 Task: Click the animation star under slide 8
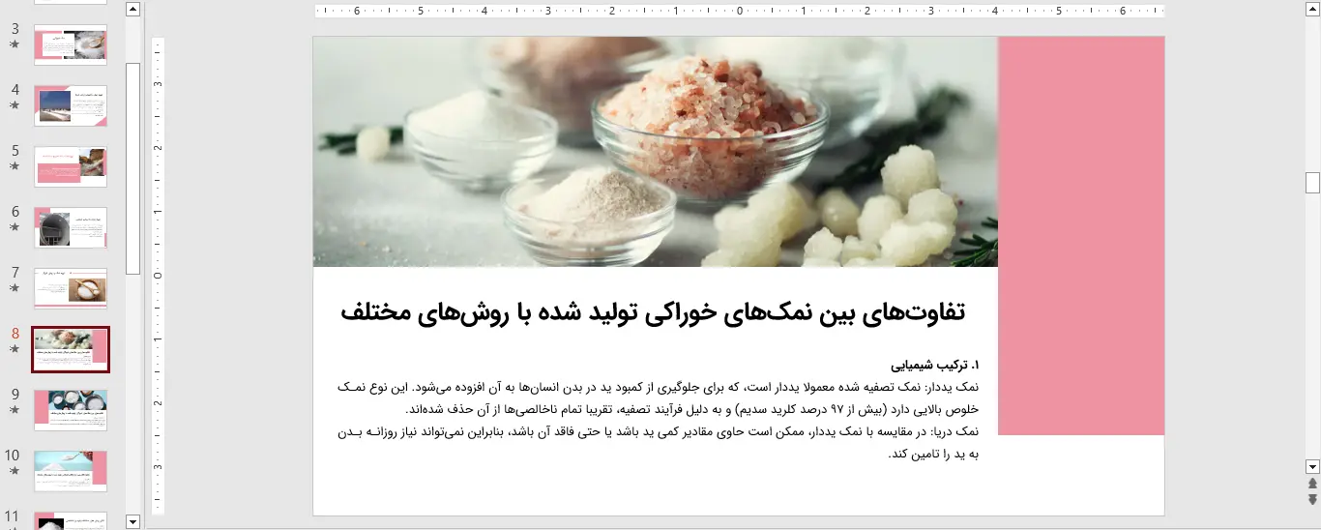click(15, 349)
